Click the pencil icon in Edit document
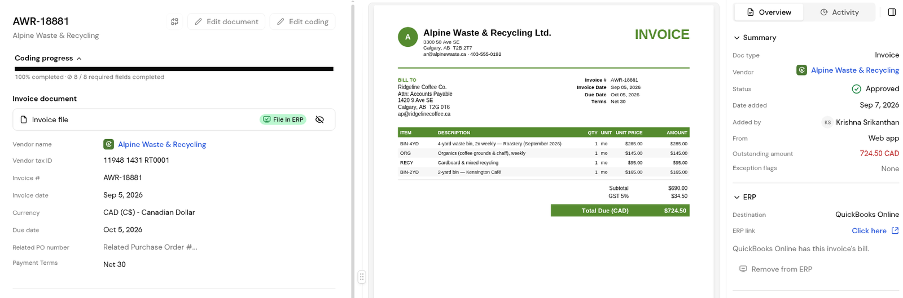Screen dimensions: 903x298 (198, 21)
